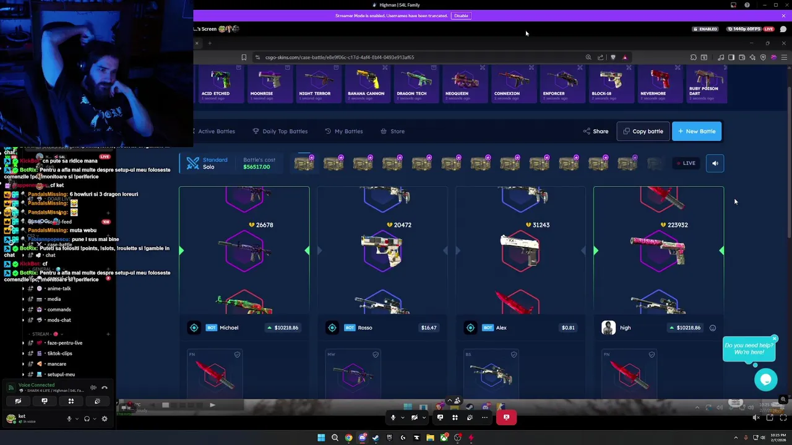
Task: Mute microphone in stream overlay bar
Action: point(393,418)
